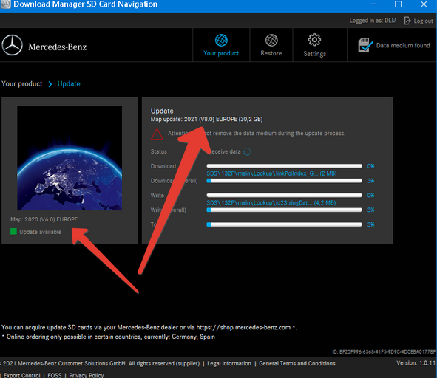Click the Total progress bar at bottom
Image resolution: width=437 pixels, height=378 pixels.
pyautogui.click(x=284, y=224)
